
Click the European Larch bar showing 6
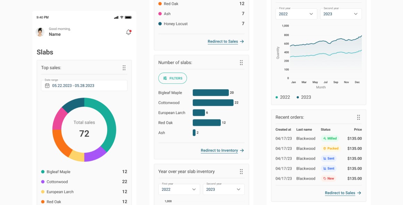199,113
